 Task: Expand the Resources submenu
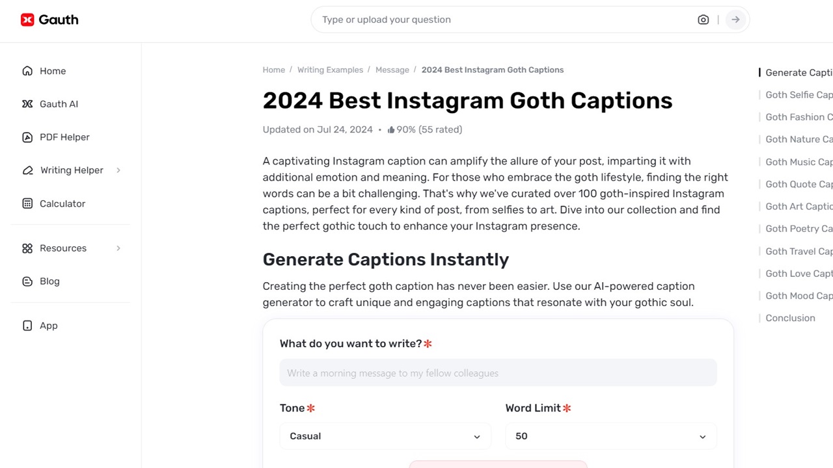[118, 248]
